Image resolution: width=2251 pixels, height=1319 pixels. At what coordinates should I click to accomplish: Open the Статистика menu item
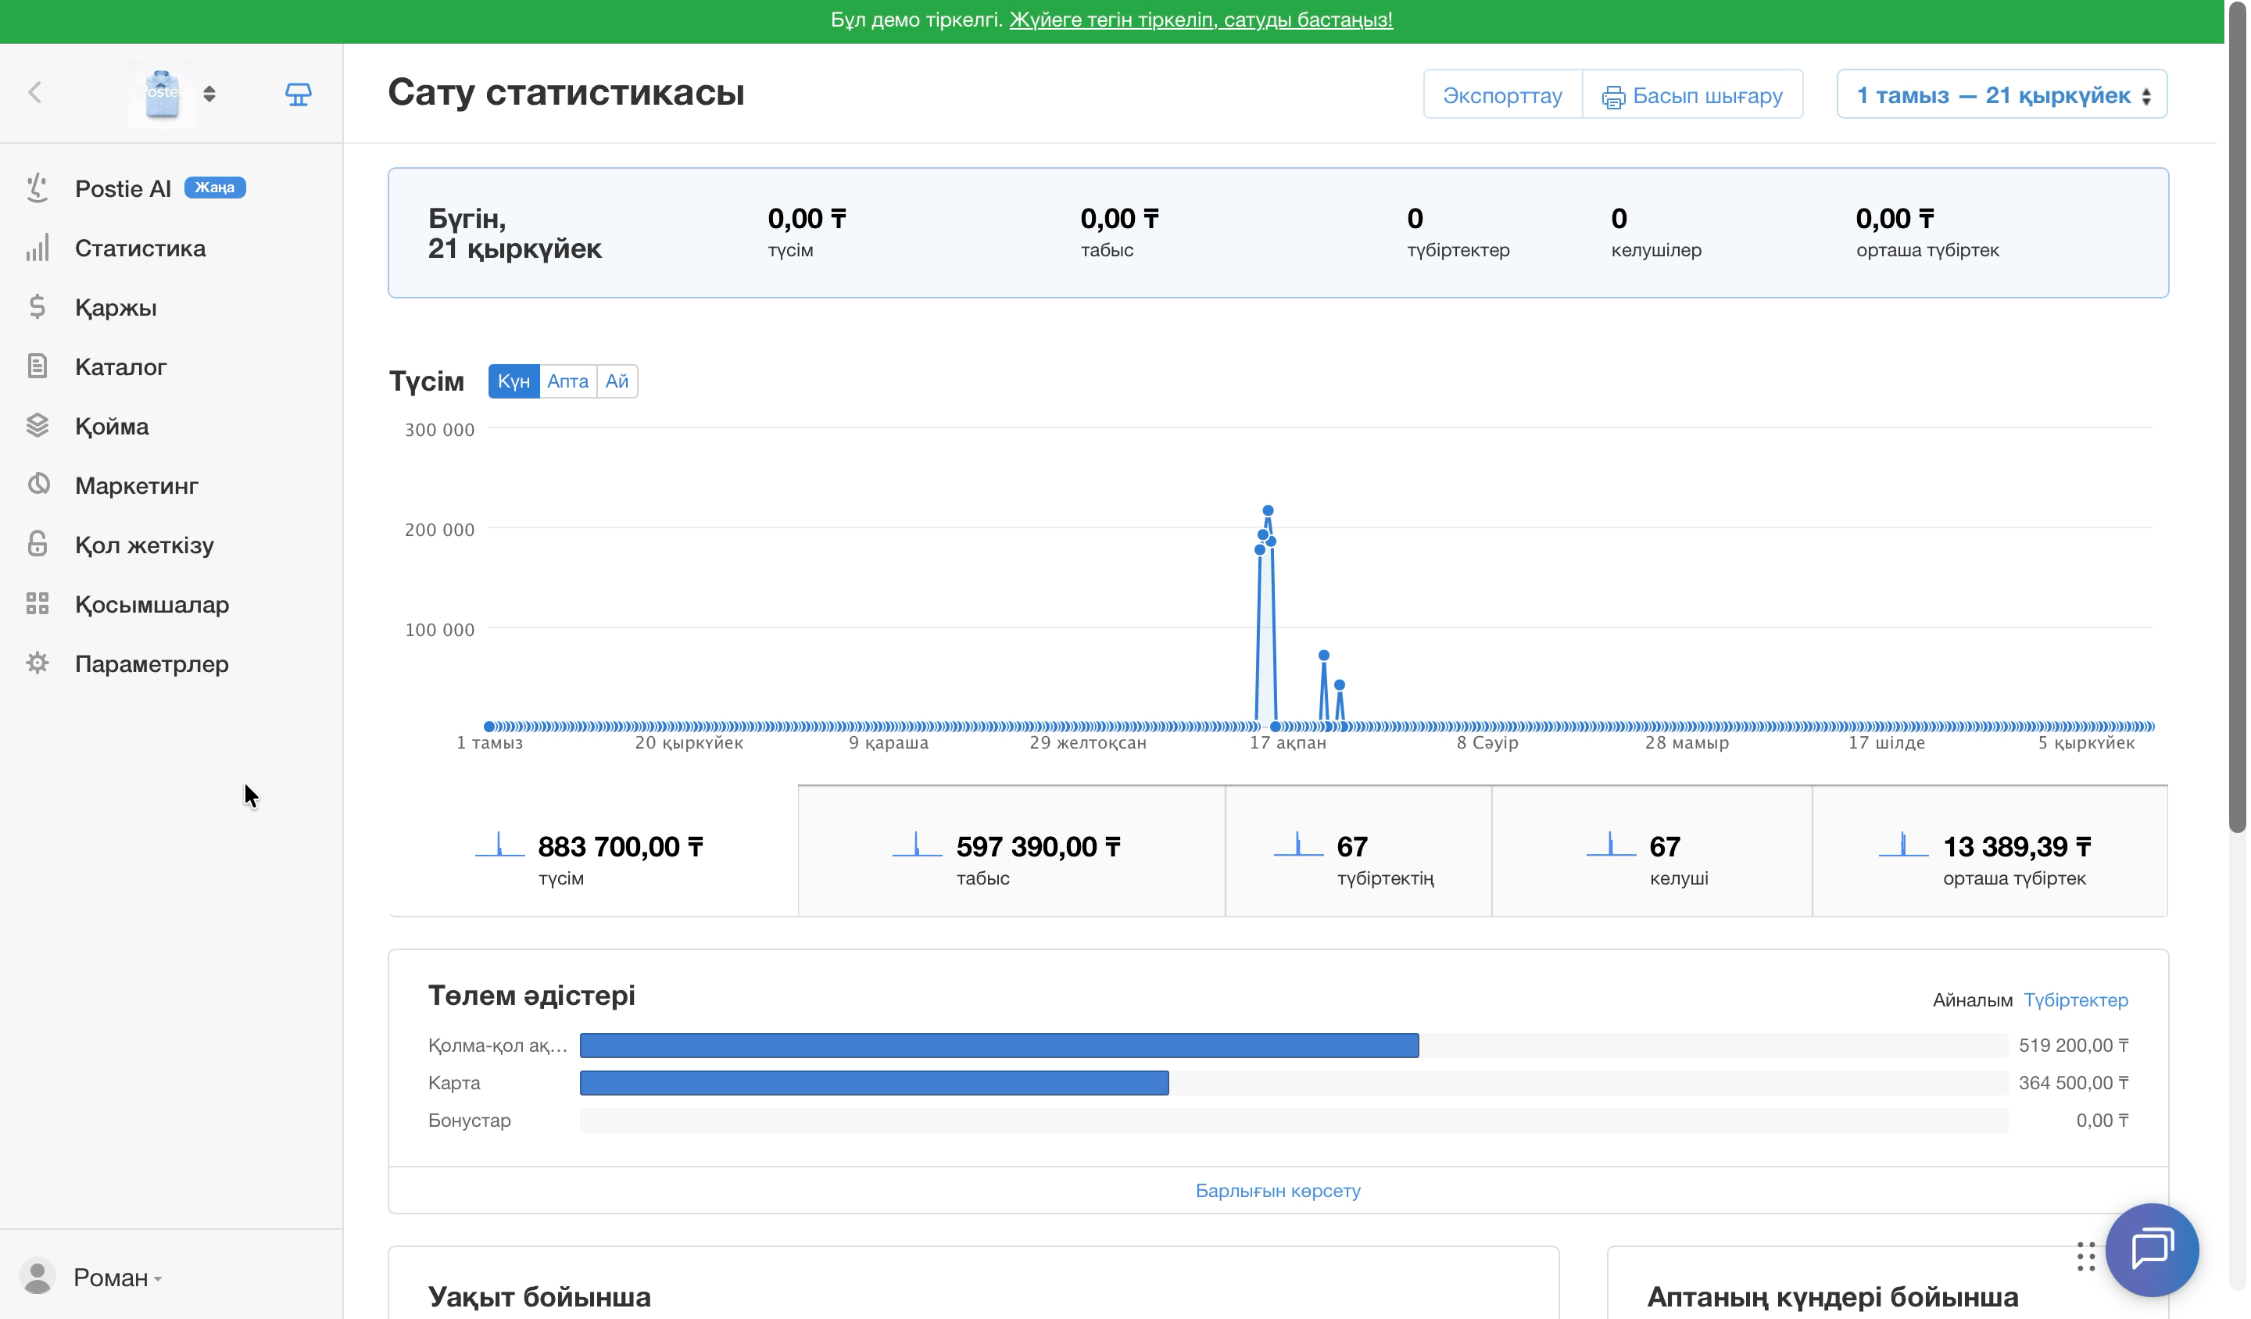[x=140, y=248]
